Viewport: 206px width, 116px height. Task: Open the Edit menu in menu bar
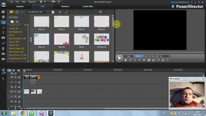[x=17, y=2]
